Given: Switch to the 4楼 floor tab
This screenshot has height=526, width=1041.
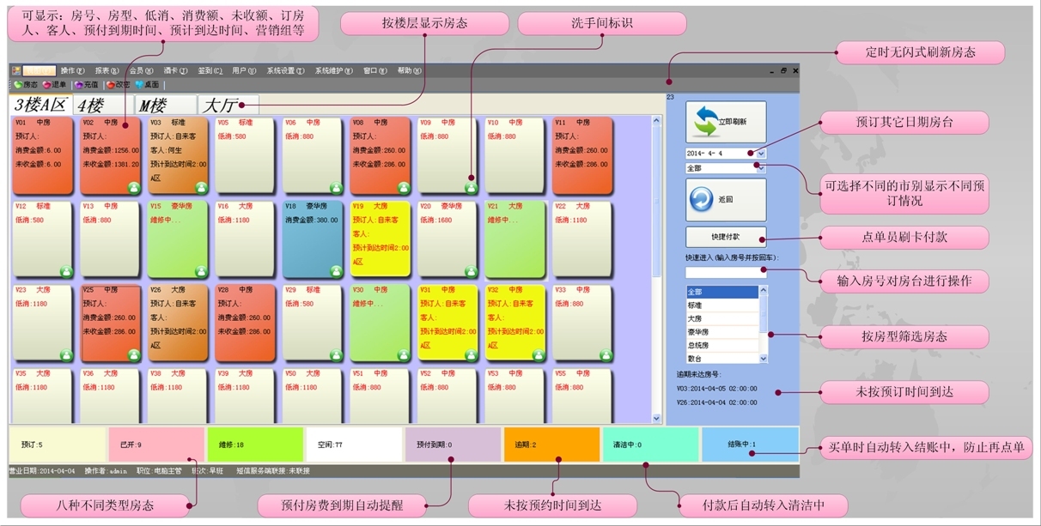Looking at the screenshot, I should click(x=89, y=106).
